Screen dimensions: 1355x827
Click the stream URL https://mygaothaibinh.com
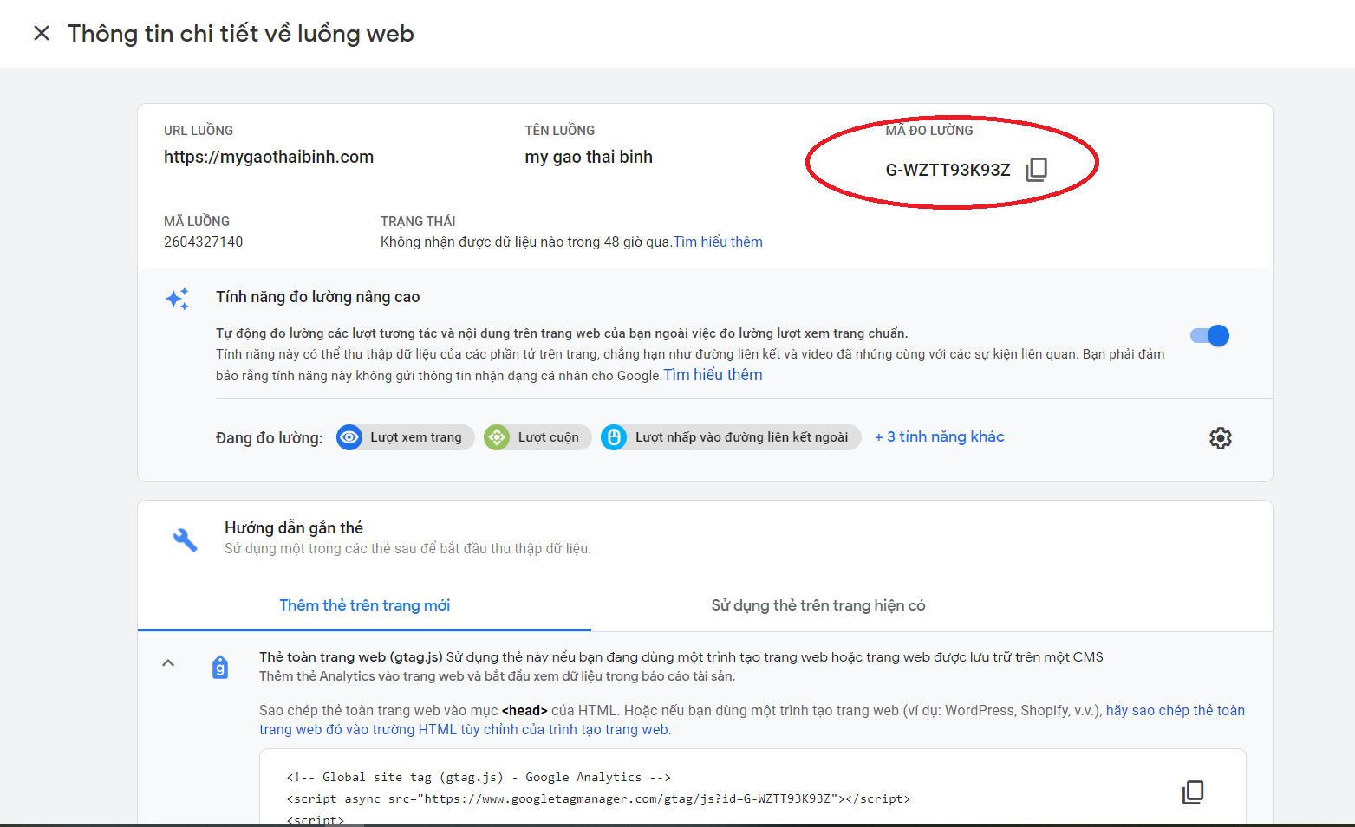coord(269,157)
